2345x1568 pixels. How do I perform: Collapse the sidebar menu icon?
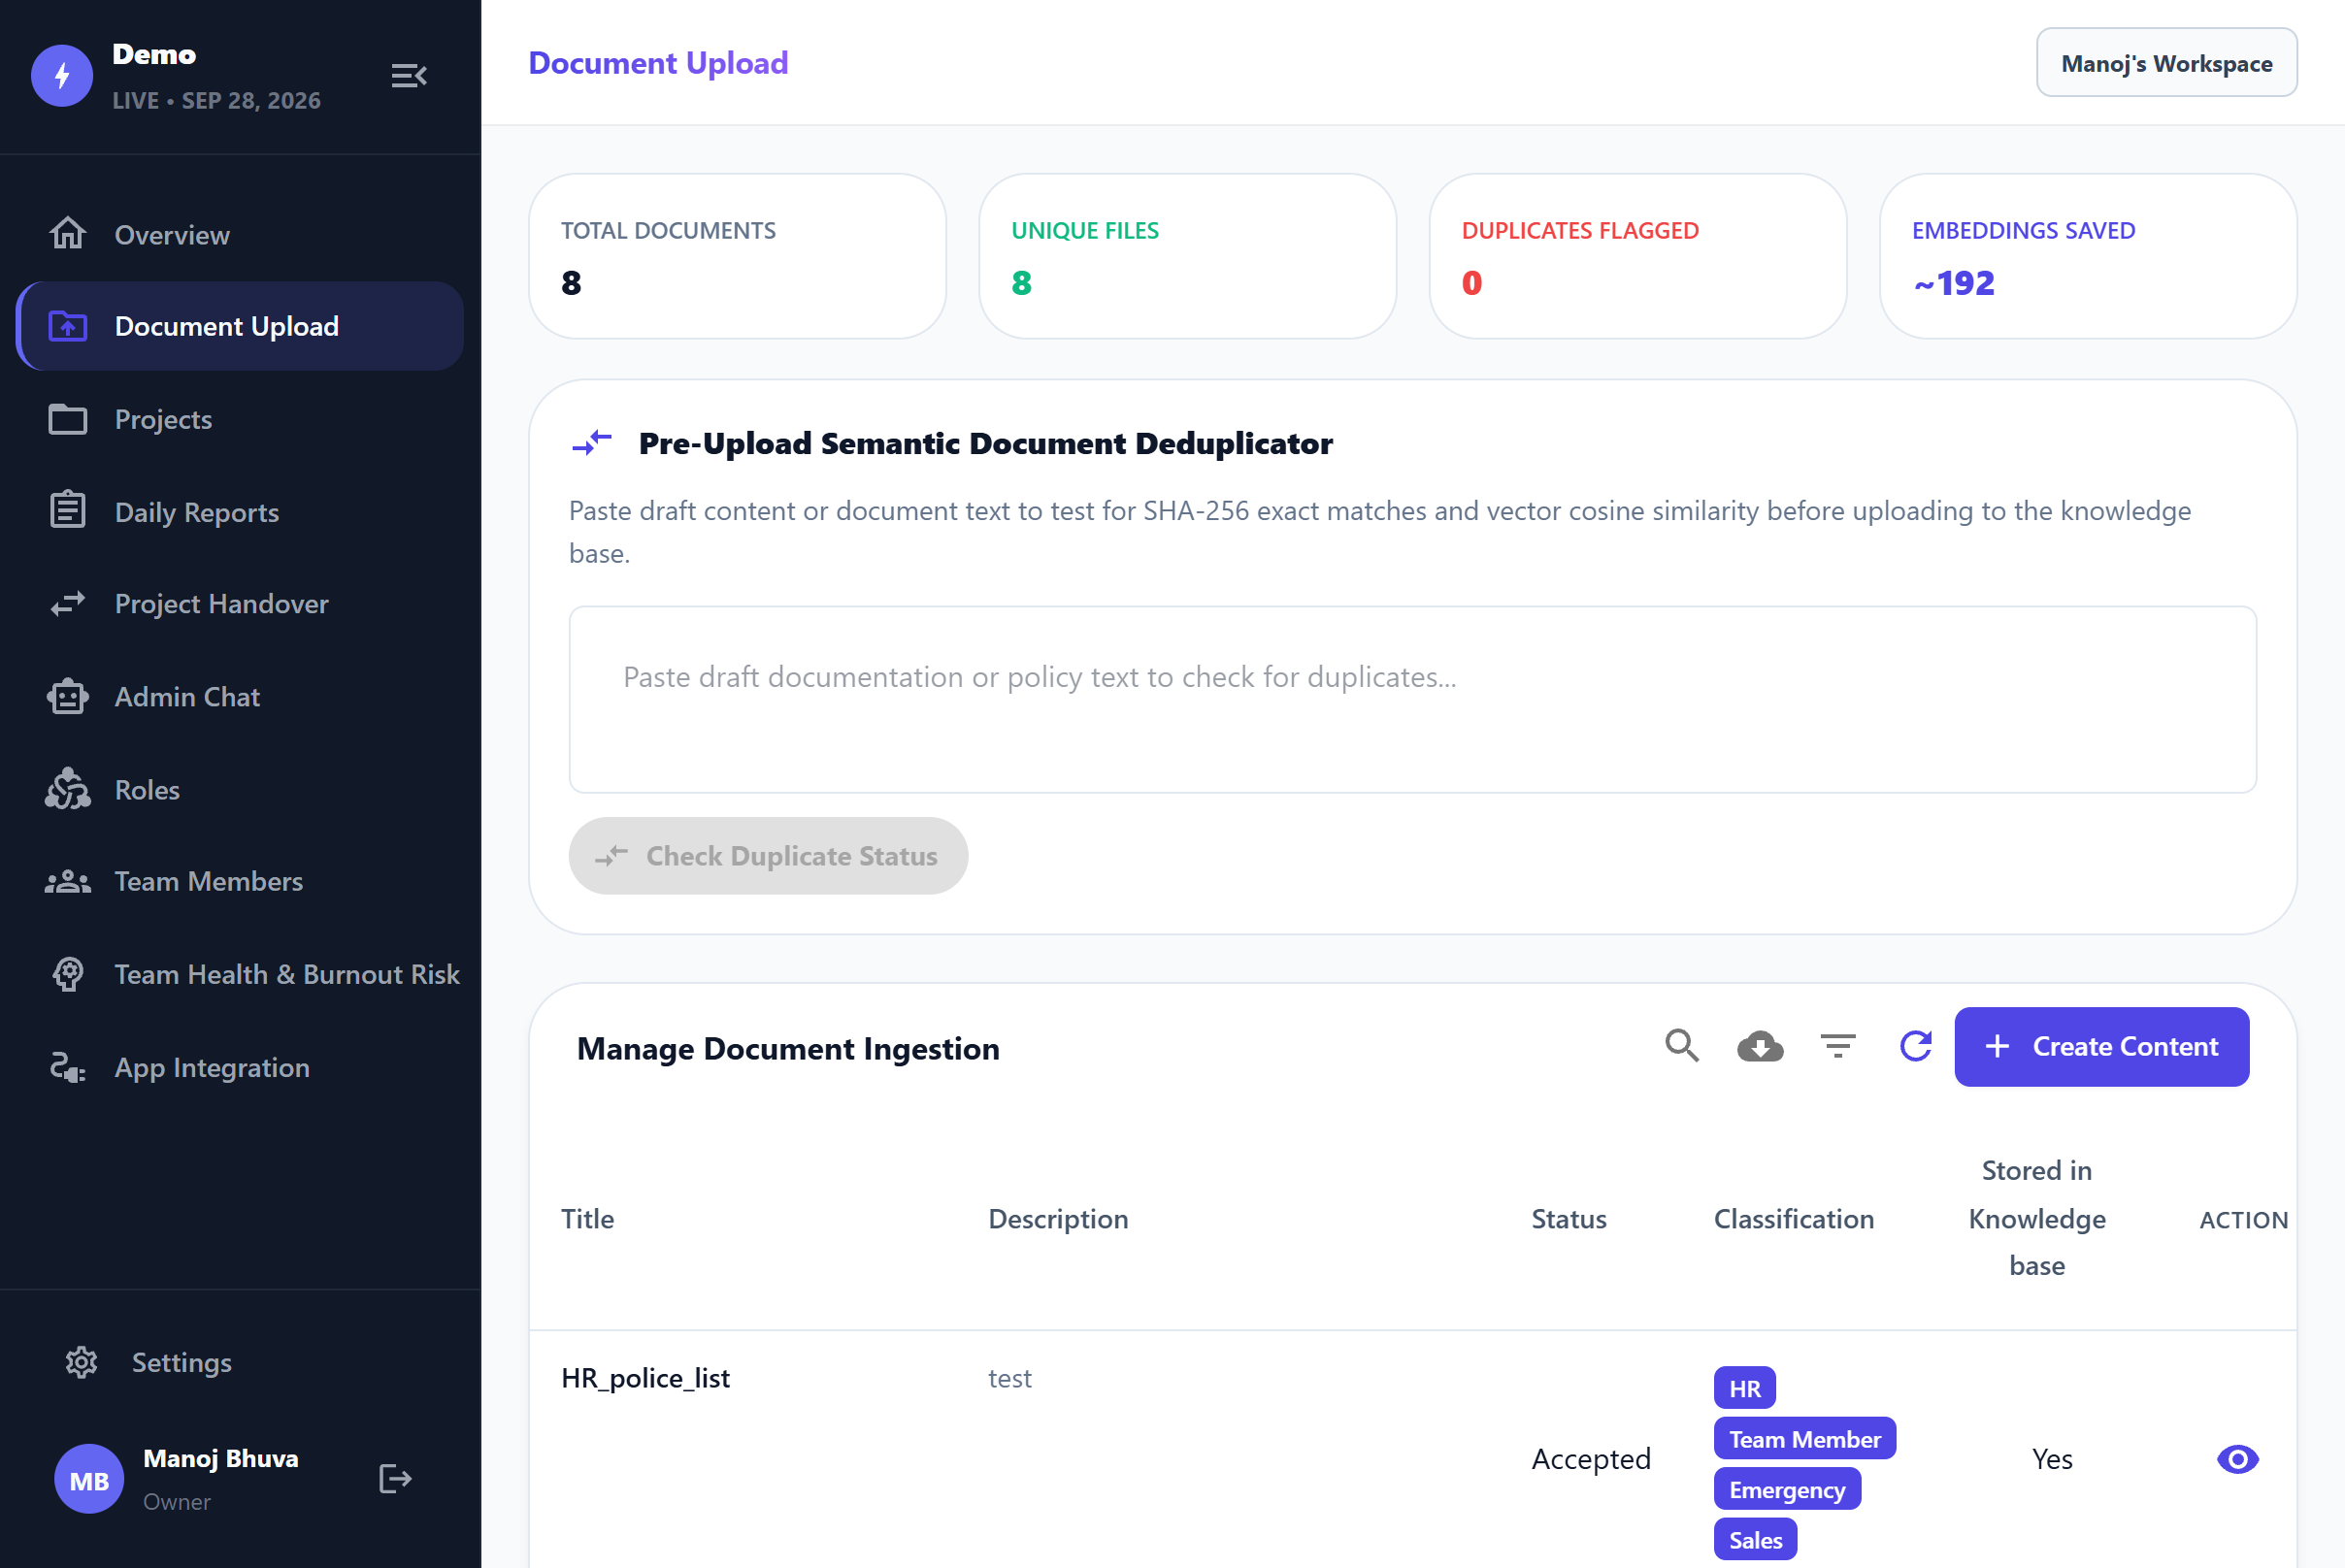(409, 75)
